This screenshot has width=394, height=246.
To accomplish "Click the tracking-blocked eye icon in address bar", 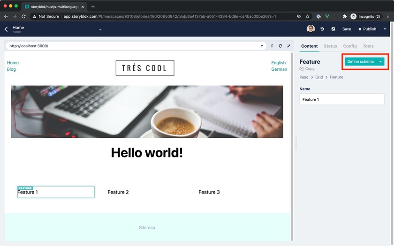I will [299, 16].
